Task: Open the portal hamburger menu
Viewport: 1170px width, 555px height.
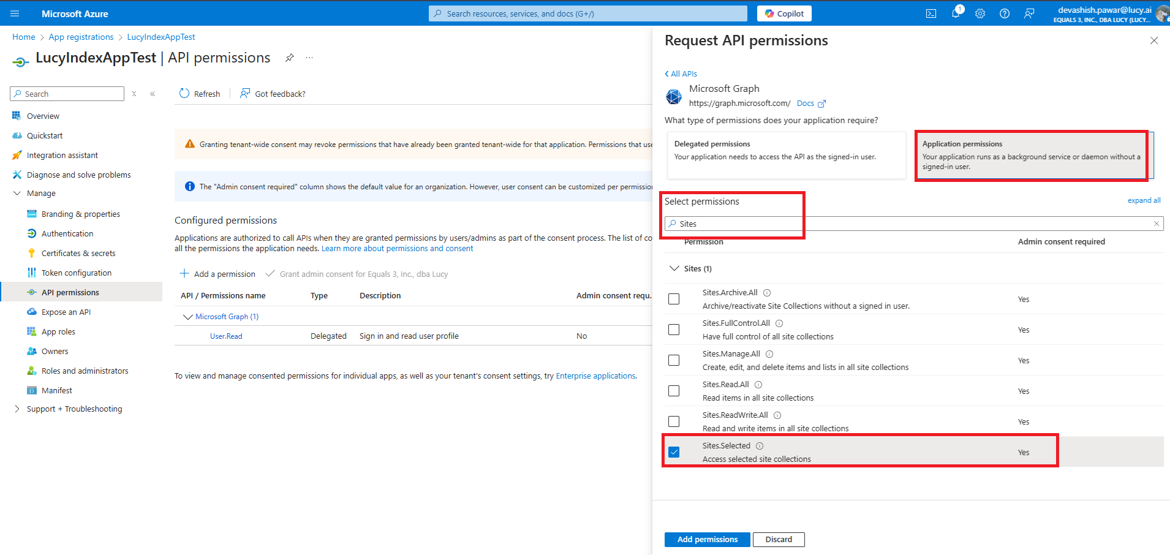Action: tap(15, 13)
